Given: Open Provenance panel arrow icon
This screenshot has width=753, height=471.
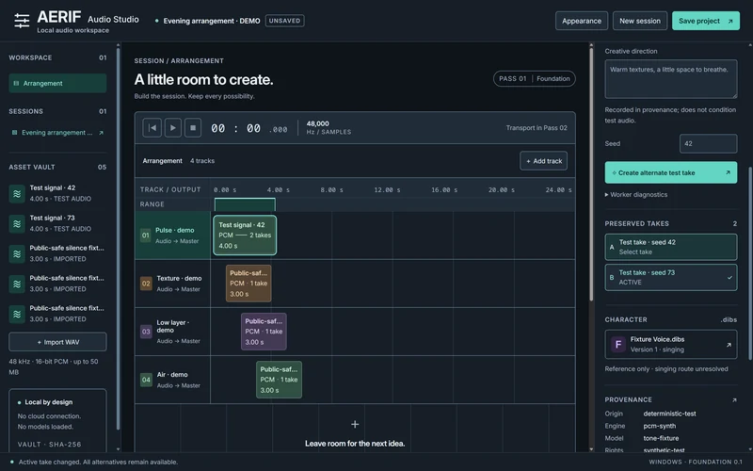Looking at the screenshot, I should 734,399.
